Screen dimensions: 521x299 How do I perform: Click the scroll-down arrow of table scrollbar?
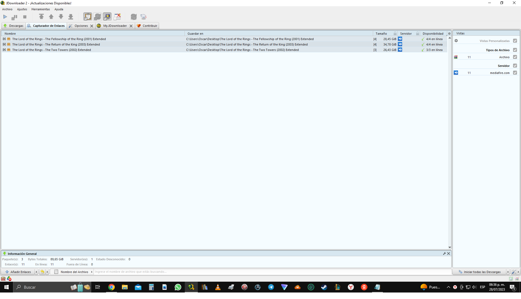tap(450, 248)
